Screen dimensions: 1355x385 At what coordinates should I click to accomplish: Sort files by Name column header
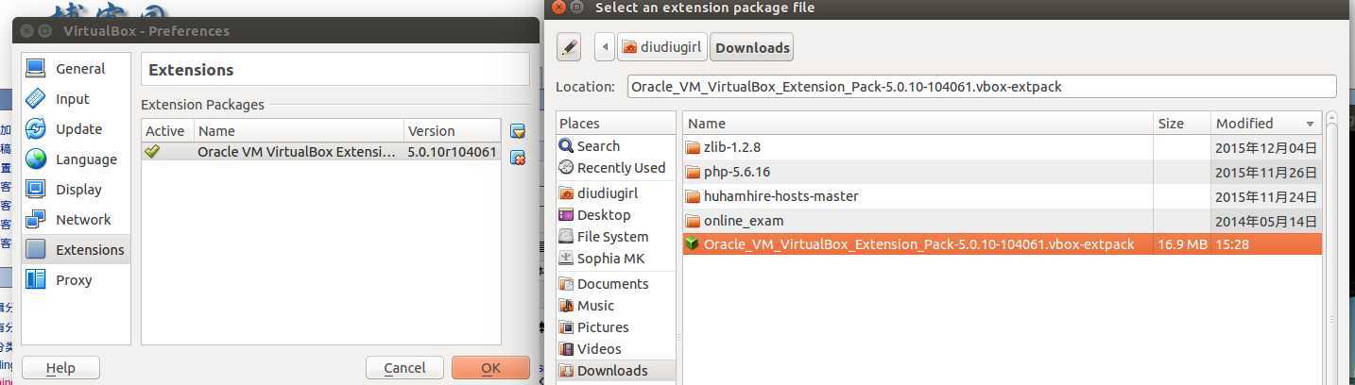[x=918, y=123]
